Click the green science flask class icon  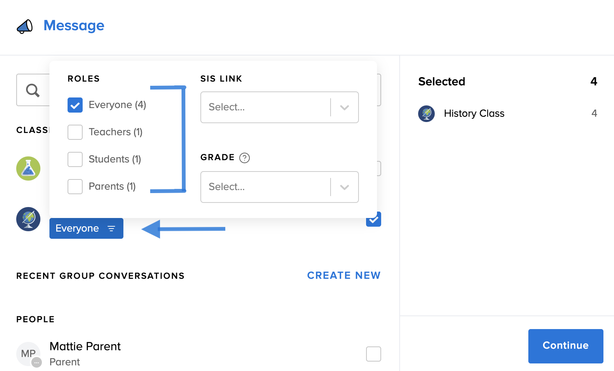pyautogui.click(x=28, y=168)
